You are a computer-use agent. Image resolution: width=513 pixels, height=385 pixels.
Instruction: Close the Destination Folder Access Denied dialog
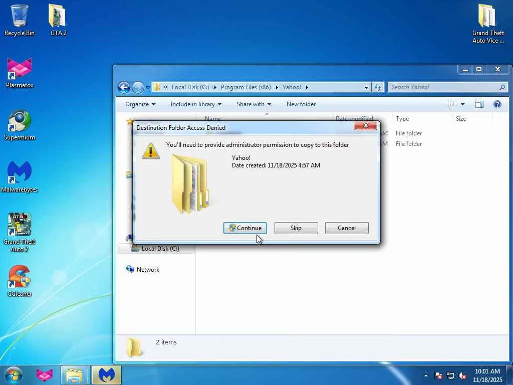tap(365, 125)
